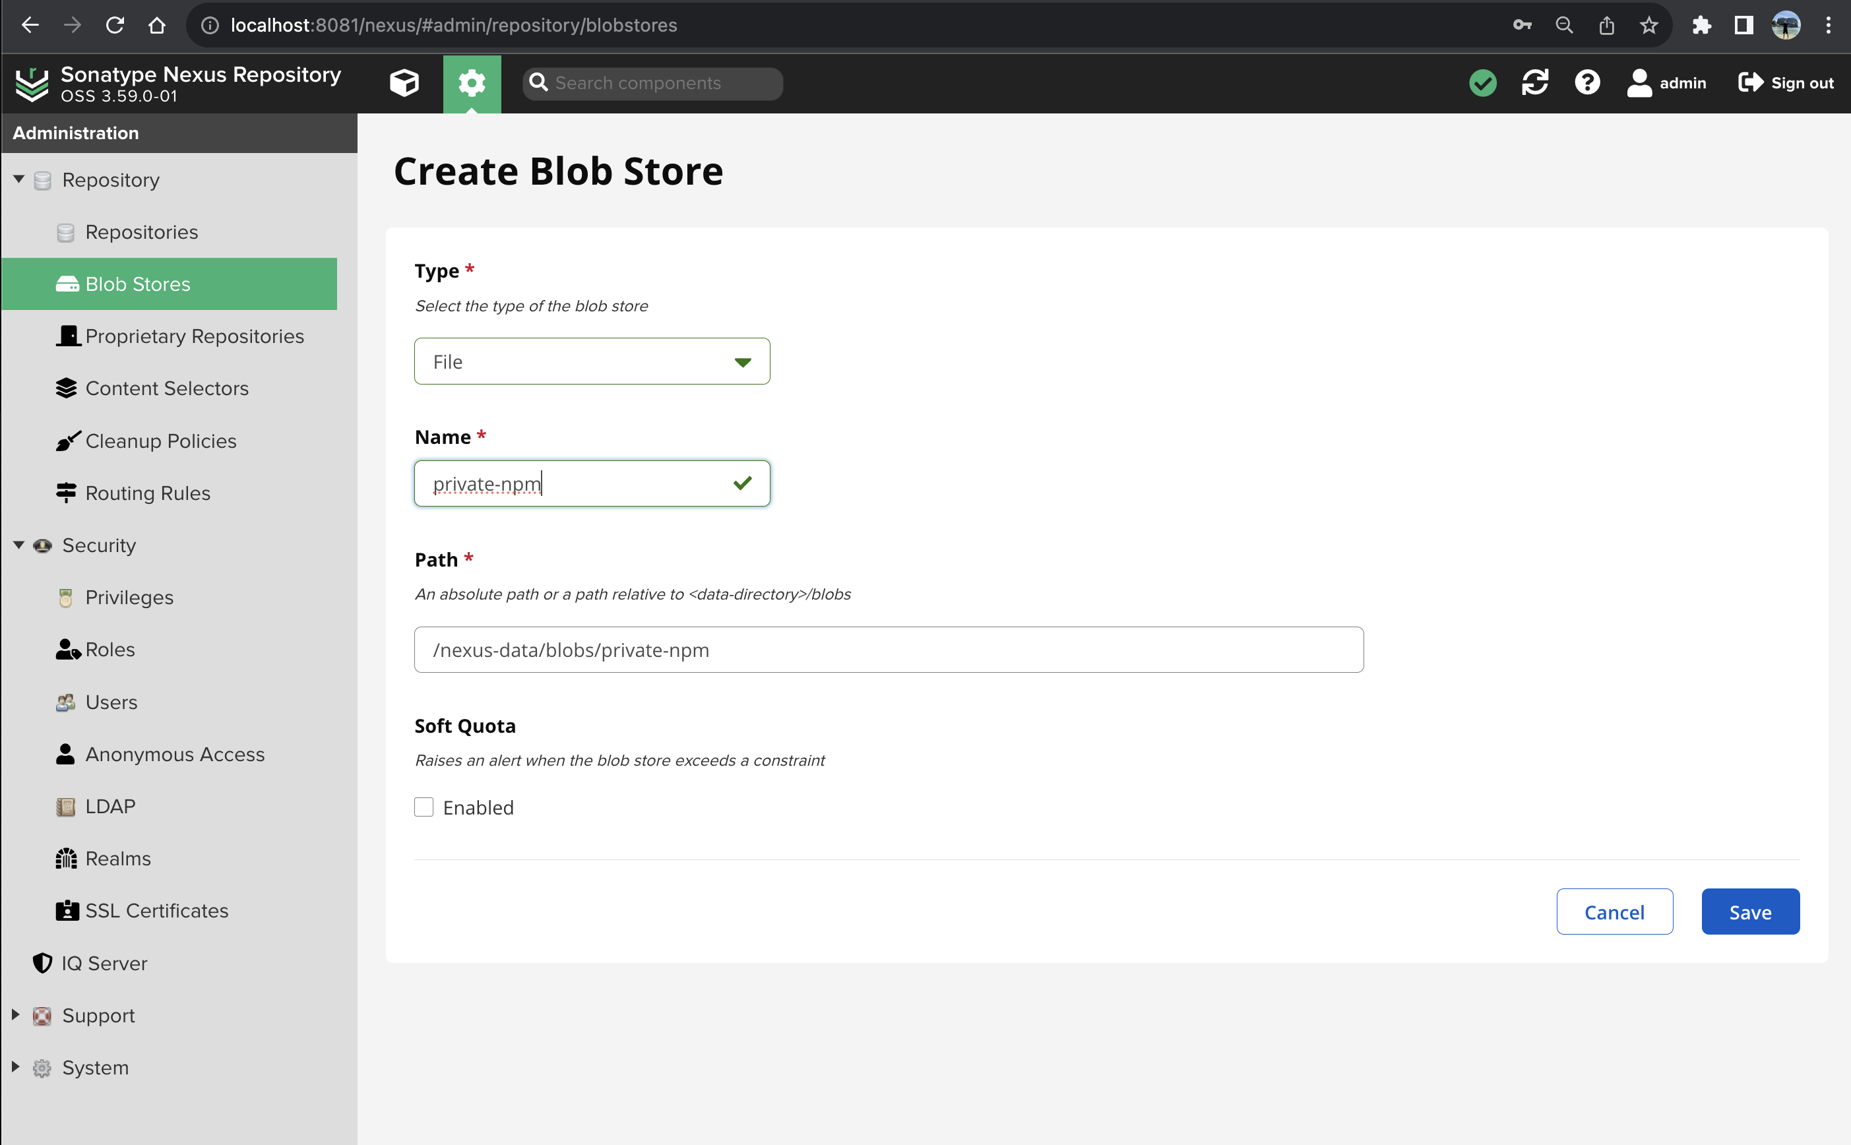Expand the System tree section
The height and width of the screenshot is (1145, 1851).
(15, 1067)
